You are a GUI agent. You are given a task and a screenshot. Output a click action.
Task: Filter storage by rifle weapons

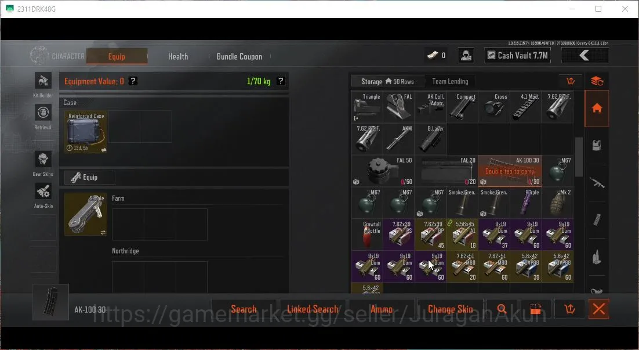[x=597, y=183]
